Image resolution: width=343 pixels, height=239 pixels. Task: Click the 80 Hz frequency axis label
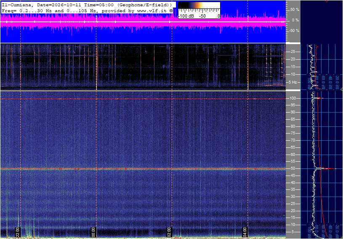tap(292, 126)
